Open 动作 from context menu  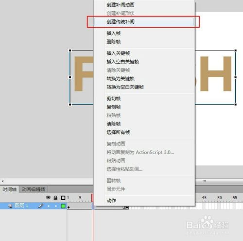[x=111, y=201]
